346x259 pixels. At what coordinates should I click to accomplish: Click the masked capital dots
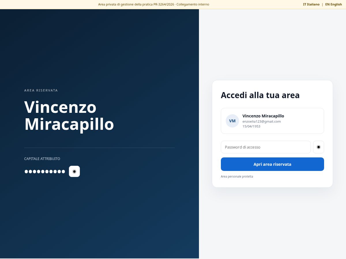click(45, 172)
